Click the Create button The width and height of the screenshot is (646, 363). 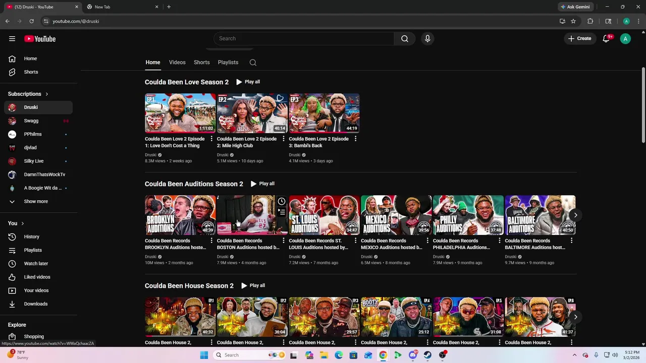pos(579,39)
